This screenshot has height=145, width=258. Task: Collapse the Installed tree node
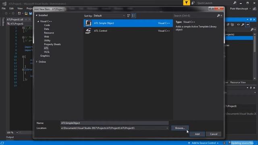37,15
